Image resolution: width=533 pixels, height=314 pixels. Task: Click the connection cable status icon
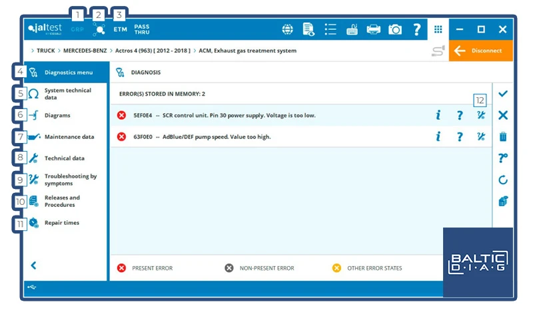[x=438, y=51]
